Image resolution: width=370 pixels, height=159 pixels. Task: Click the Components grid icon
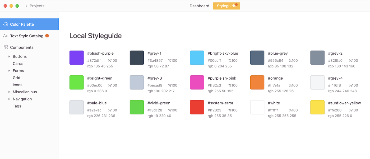pyautogui.click(x=6, y=47)
